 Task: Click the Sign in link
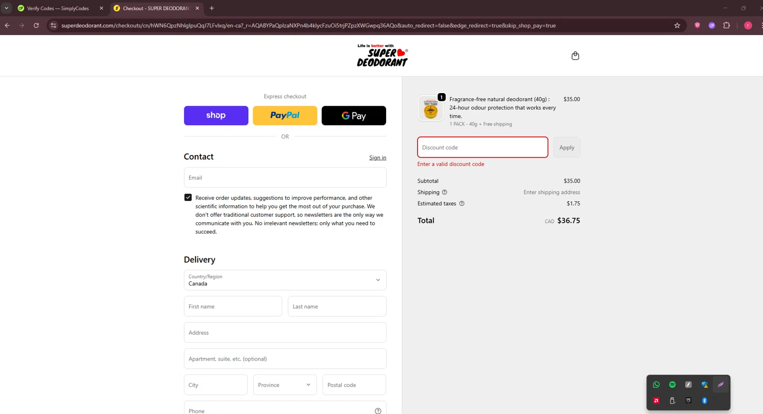click(377, 158)
